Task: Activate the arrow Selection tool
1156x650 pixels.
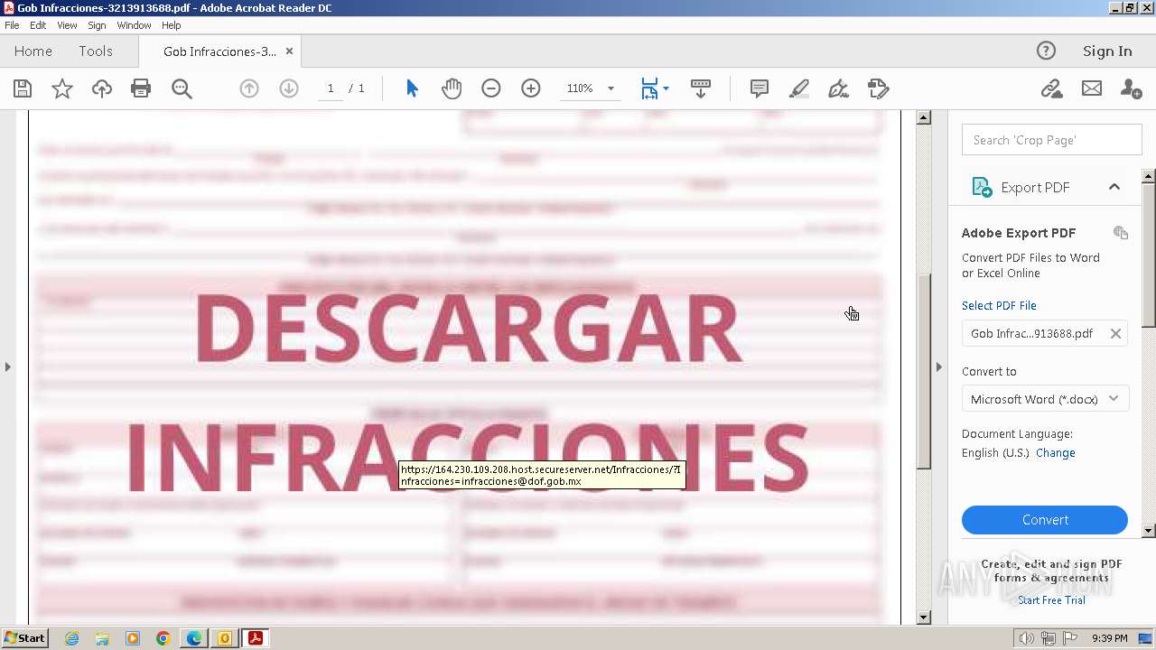Action: pos(412,88)
